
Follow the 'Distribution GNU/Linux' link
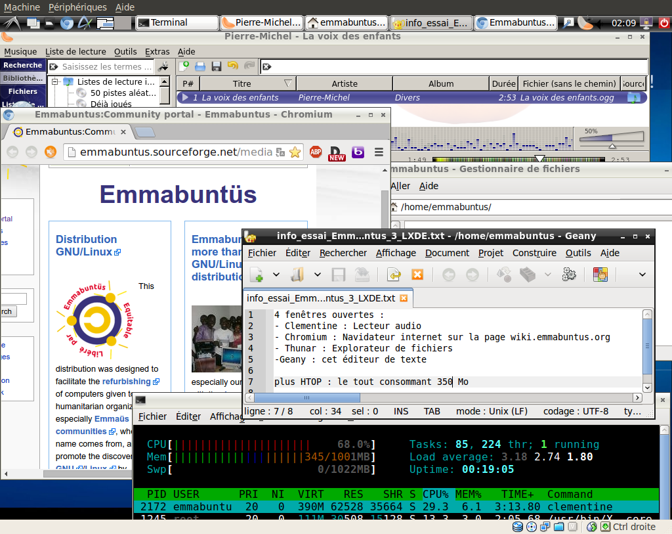tap(86, 246)
